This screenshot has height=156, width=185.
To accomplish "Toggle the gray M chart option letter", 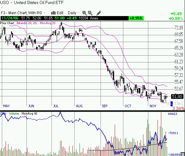I will pyautogui.click(x=179, y=104).
